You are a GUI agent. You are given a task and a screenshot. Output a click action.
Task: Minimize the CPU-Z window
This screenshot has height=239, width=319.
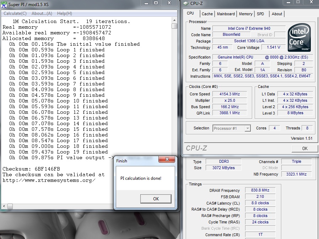coord(288,2)
